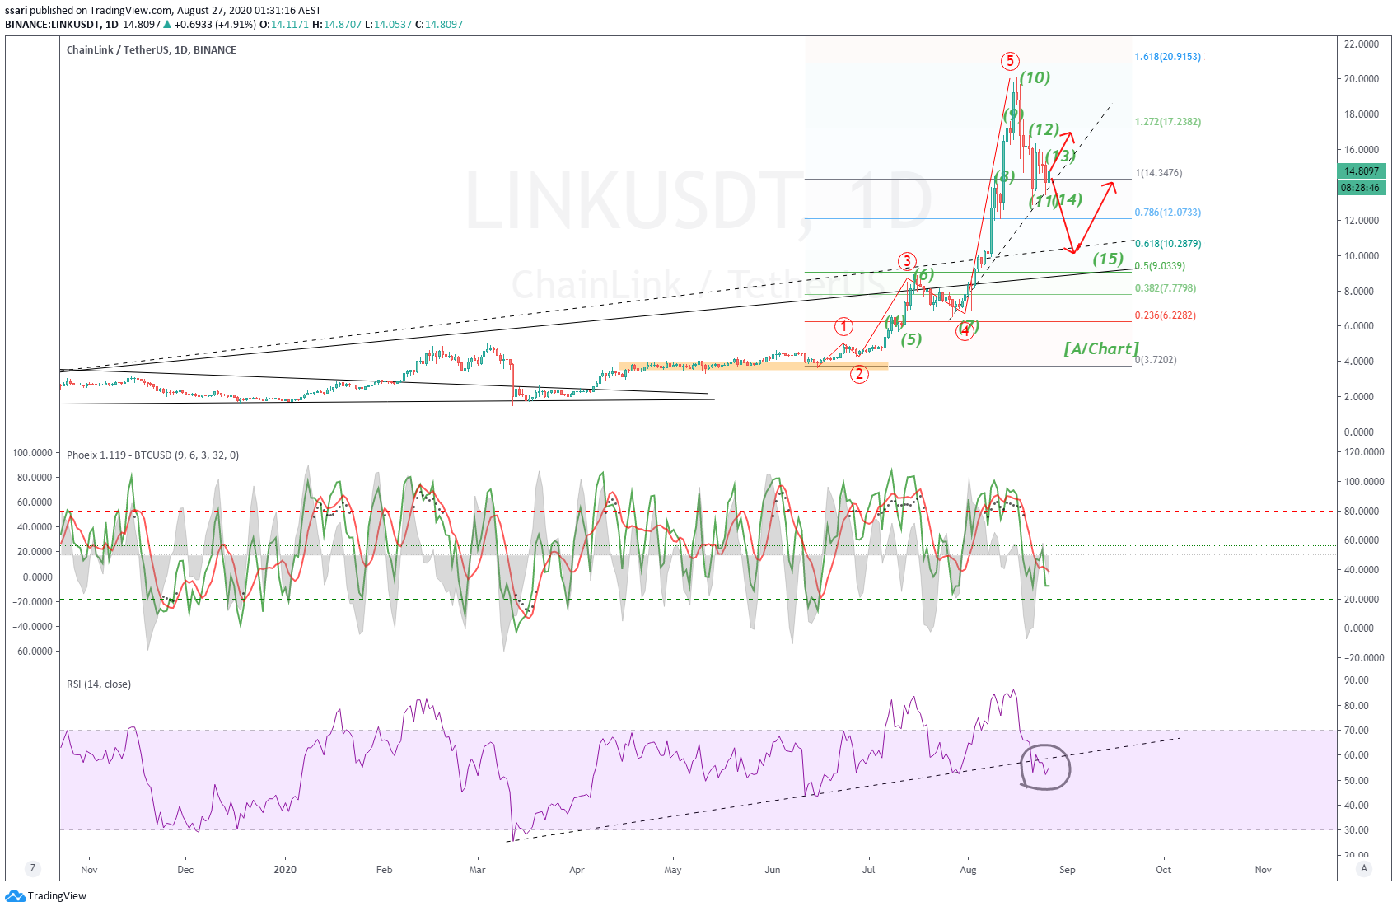The image size is (1397, 911).
Task: Click the [A/Chart] green text annotation
Action: click(x=1101, y=348)
